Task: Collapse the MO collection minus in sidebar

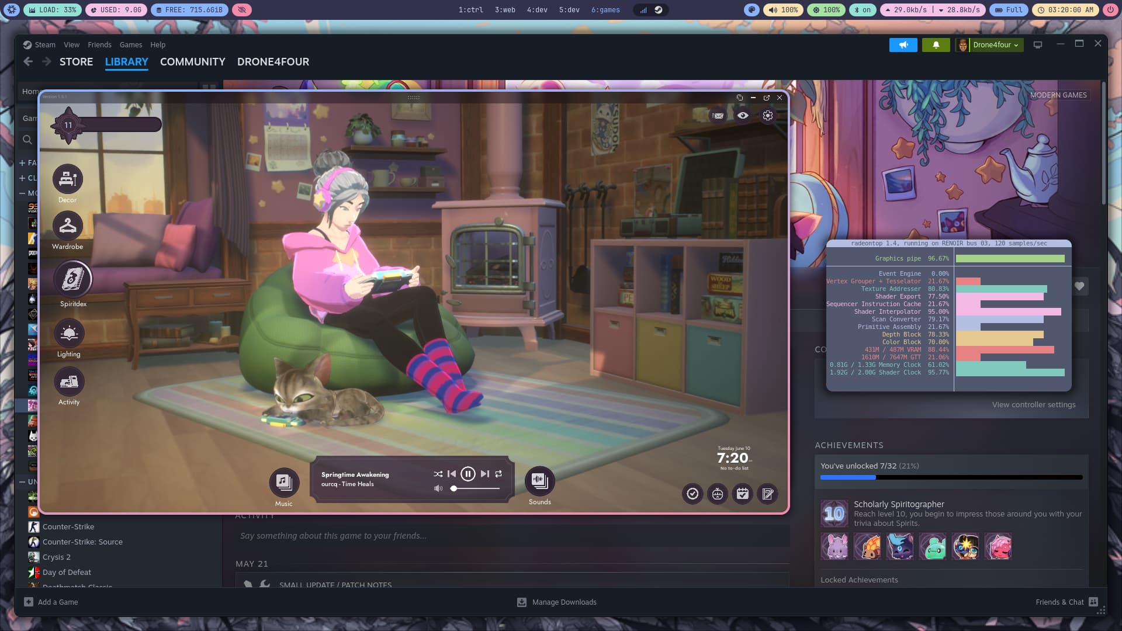Action: 22,193
